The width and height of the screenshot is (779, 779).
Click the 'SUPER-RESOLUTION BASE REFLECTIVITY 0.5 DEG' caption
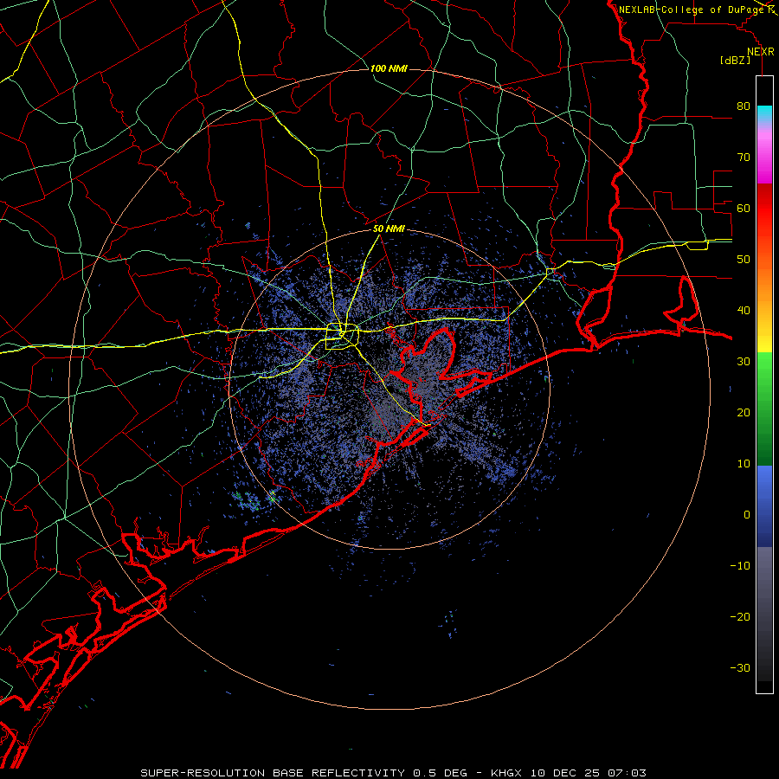pos(304,773)
